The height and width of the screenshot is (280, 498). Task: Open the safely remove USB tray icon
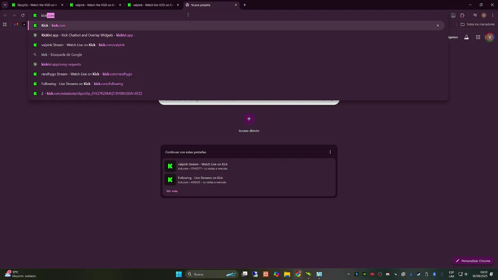point(426,274)
